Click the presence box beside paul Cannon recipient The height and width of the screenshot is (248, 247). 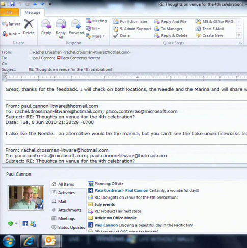point(31,58)
